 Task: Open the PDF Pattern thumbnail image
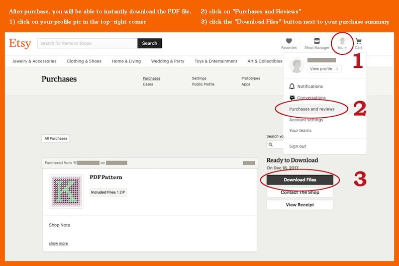[x=66, y=191]
